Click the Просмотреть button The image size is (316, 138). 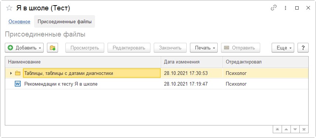85,48
